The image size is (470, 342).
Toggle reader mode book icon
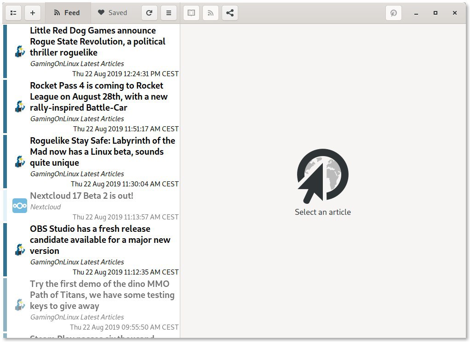[191, 13]
